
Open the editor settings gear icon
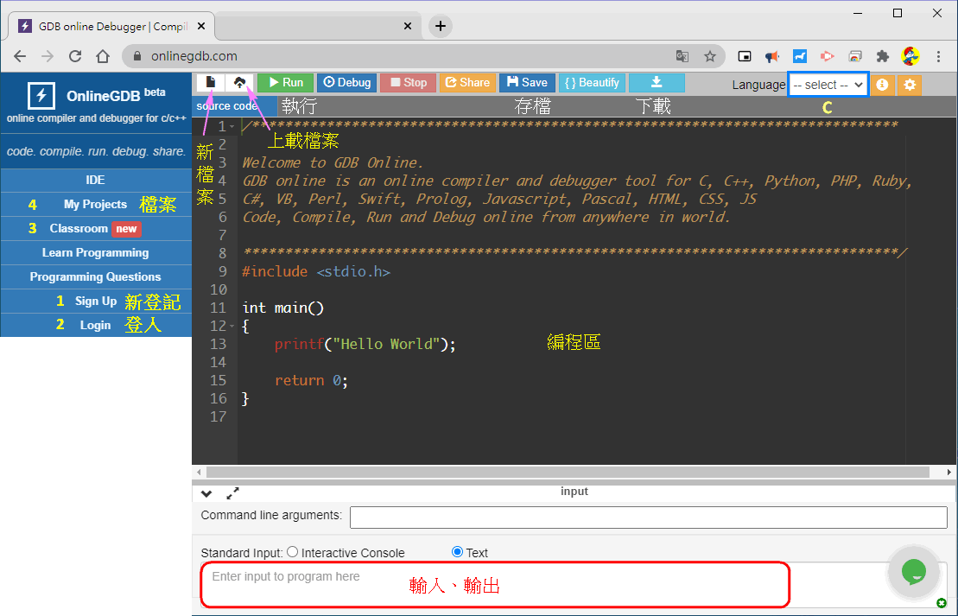910,85
